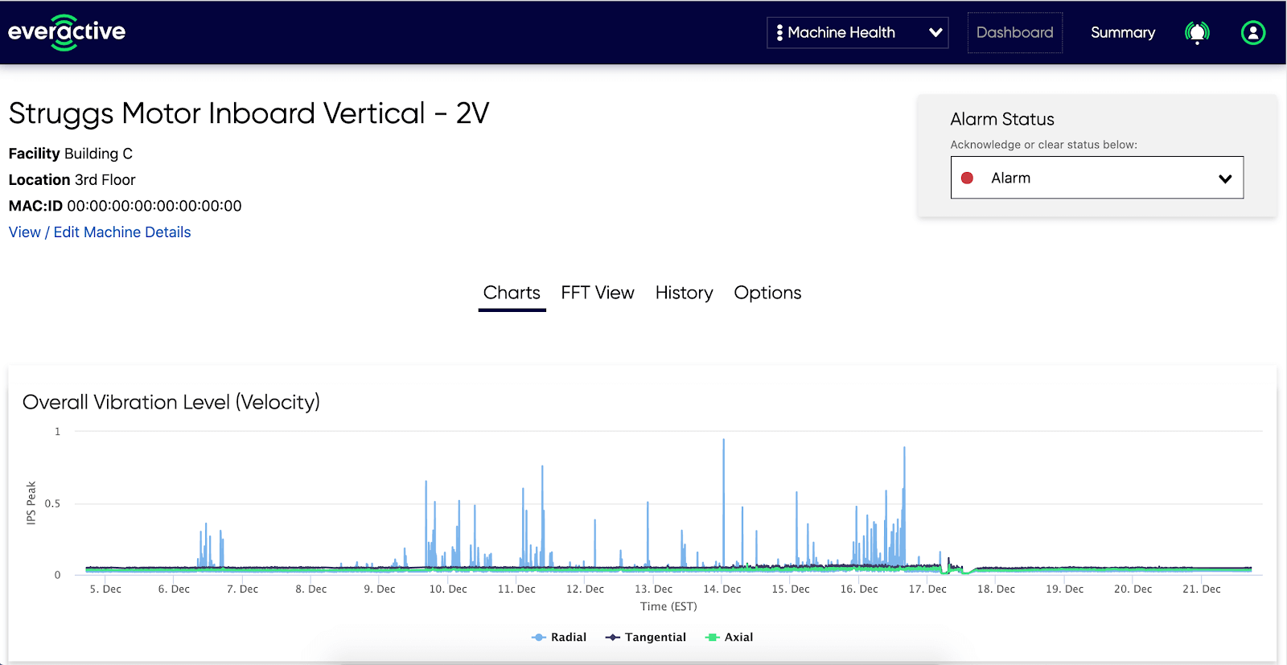Open the alarm bell notifications icon
This screenshot has height=665, width=1287.
coord(1197,32)
